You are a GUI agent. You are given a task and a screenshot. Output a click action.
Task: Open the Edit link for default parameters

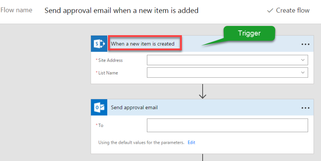(x=191, y=143)
